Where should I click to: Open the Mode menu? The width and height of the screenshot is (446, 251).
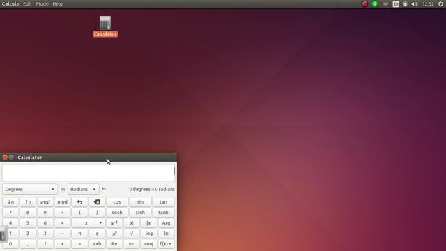tap(42, 4)
